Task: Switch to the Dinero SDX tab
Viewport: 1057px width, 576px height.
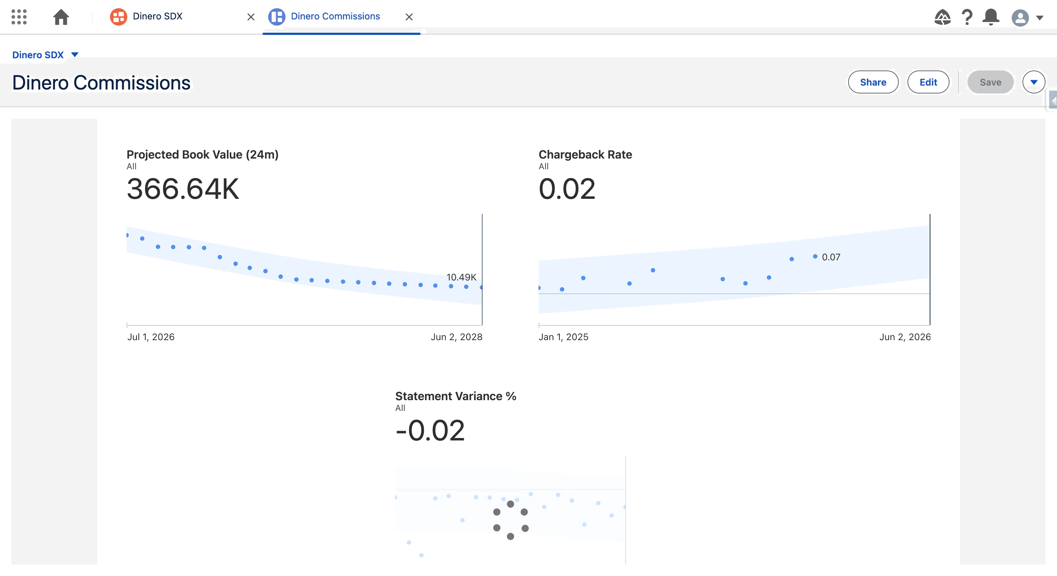Action: coord(157,17)
